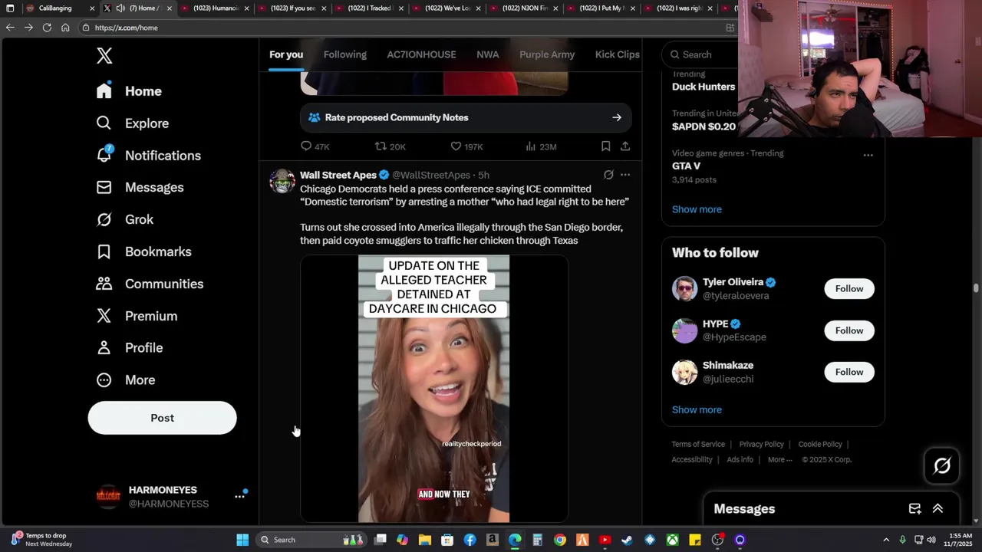
Task: Open Temps to drop weather widget
Action: [x=42, y=540]
